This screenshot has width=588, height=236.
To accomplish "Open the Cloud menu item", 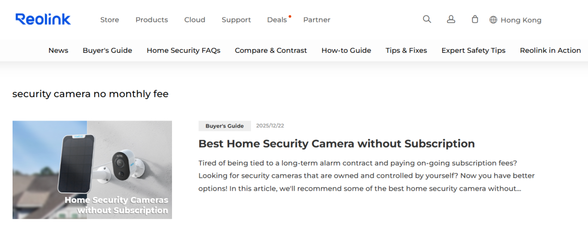I will pyautogui.click(x=194, y=20).
